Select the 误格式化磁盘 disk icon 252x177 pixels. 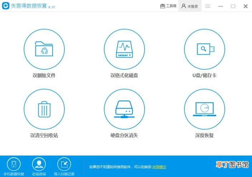[x=124, y=49]
